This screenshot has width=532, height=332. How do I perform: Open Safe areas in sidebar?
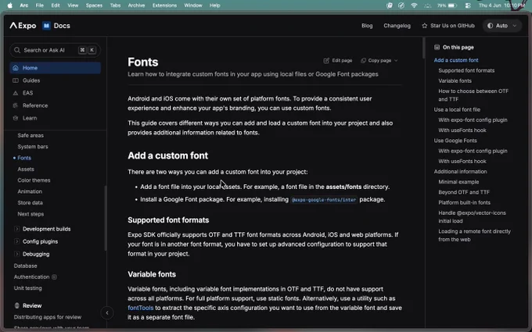coord(31,135)
